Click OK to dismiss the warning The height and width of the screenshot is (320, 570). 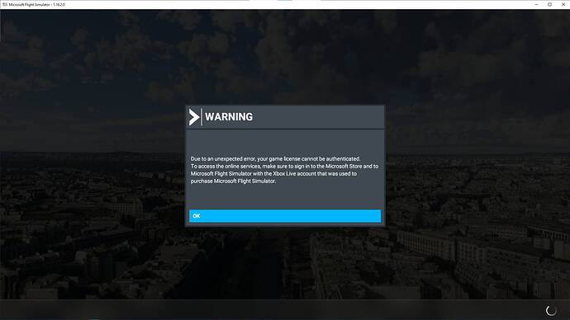click(x=285, y=216)
